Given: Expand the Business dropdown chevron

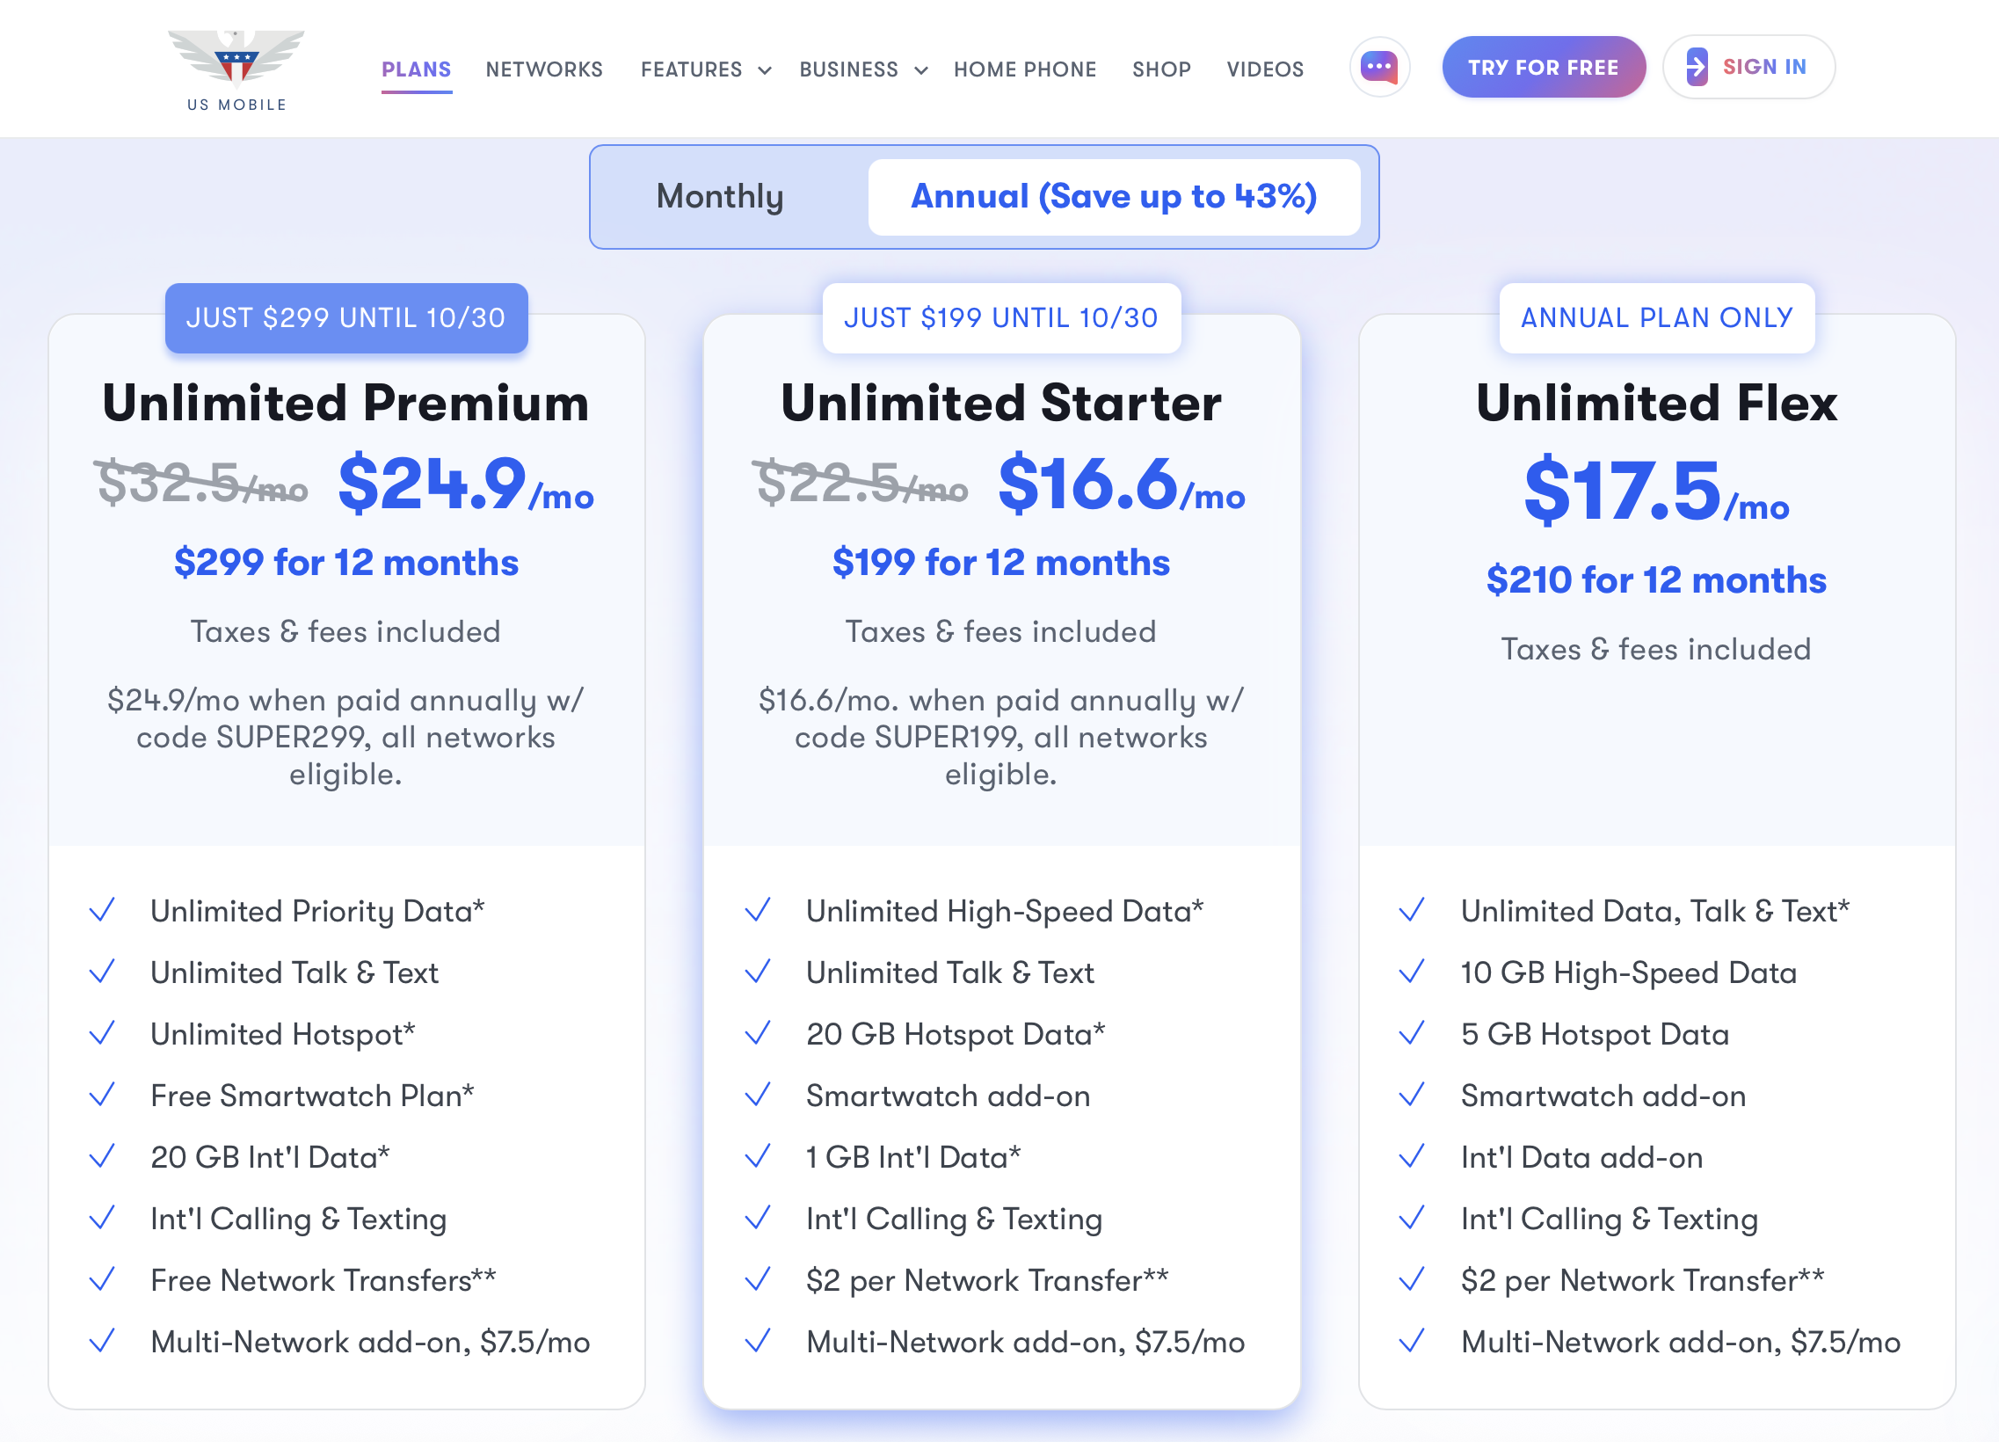Looking at the screenshot, I should 921,70.
